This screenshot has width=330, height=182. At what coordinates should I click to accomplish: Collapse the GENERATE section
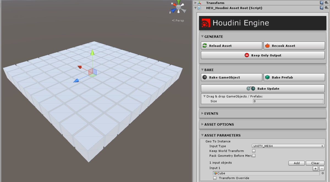point(213,37)
